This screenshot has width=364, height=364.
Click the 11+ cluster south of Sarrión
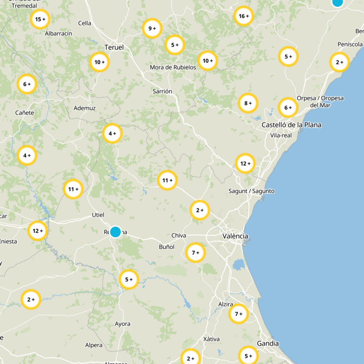click(x=167, y=180)
